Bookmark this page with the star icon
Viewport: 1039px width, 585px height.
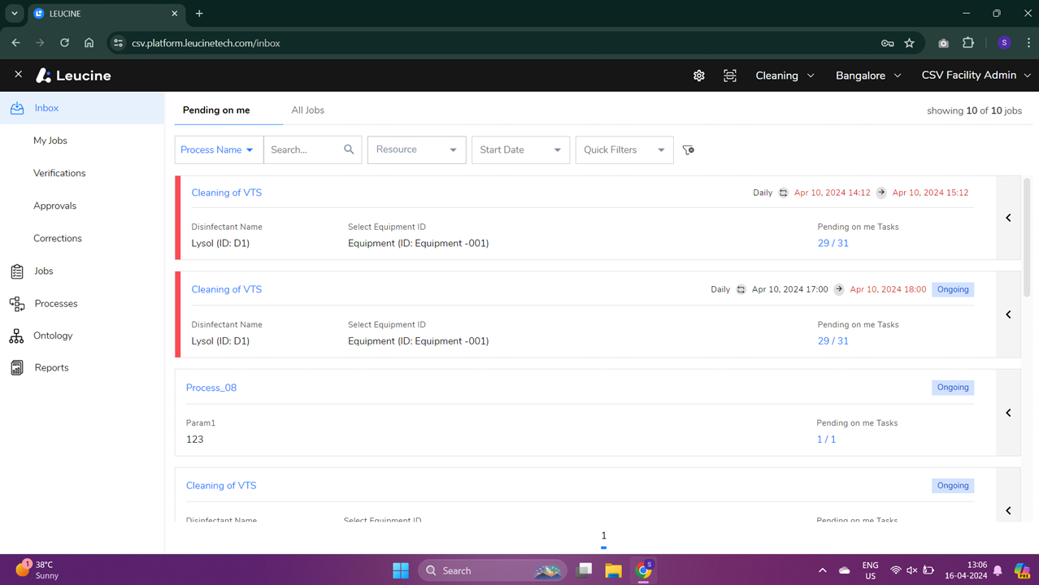pyautogui.click(x=910, y=43)
